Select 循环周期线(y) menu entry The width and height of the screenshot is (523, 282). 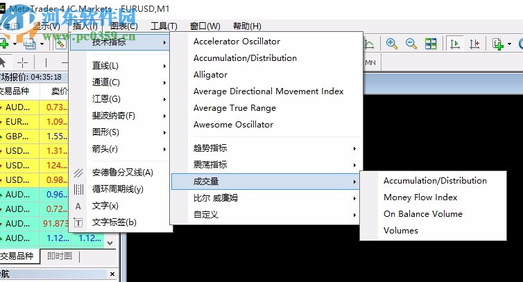pos(118,189)
